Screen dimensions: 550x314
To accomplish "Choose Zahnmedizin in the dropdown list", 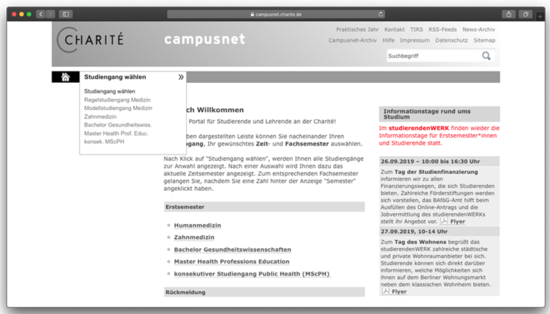I will click(x=100, y=117).
